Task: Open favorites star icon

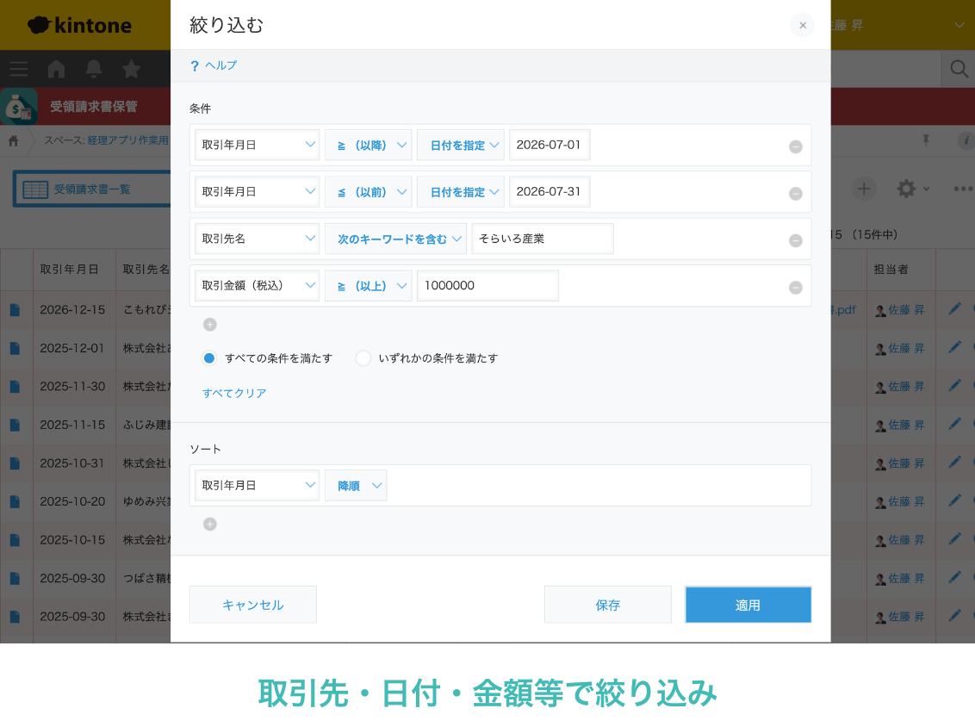Action: (x=131, y=68)
